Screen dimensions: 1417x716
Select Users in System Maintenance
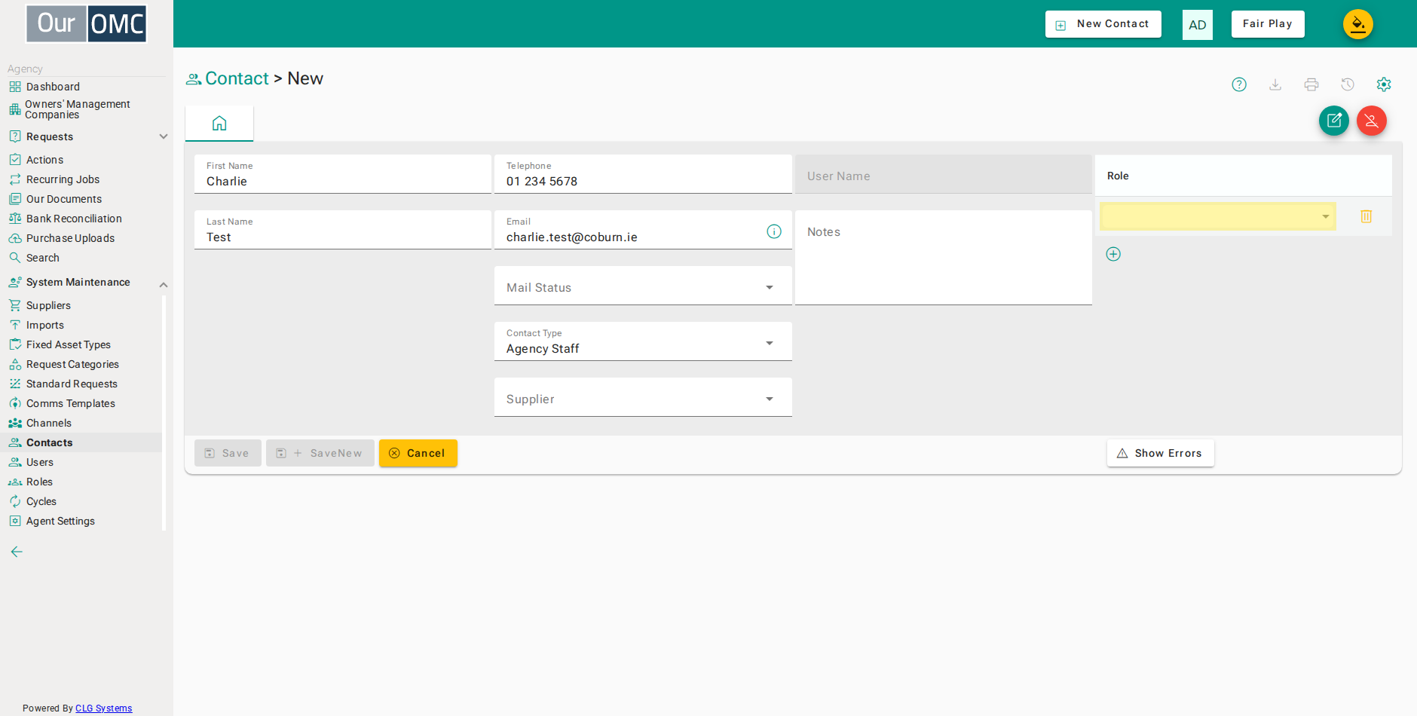point(40,462)
